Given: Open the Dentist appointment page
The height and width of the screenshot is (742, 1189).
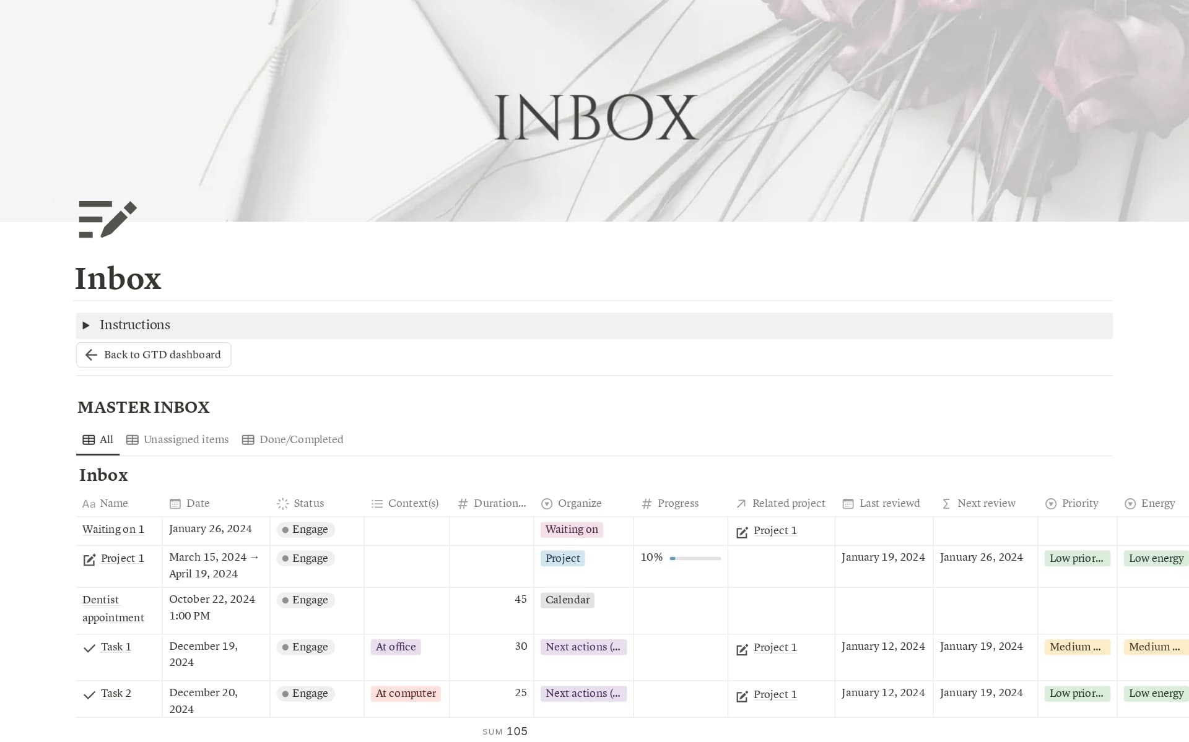Looking at the screenshot, I should click(113, 609).
